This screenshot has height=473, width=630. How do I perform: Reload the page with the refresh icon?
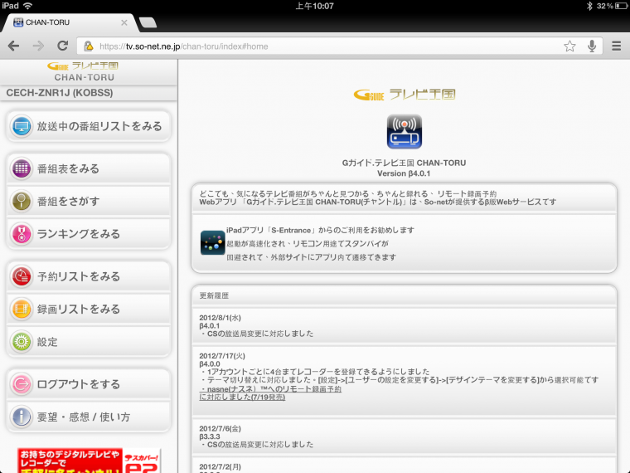click(62, 46)
